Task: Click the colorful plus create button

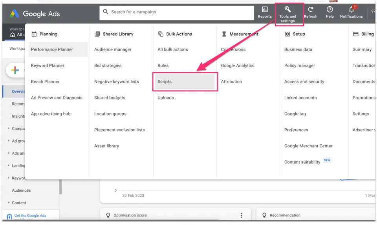Action: 15,70
